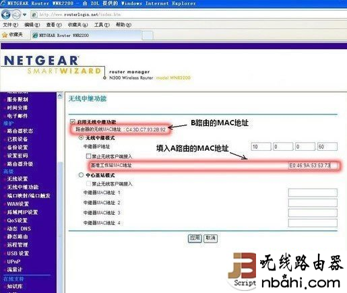Open QoS设置 in the sidebar
347x293 pixels.
17,220
